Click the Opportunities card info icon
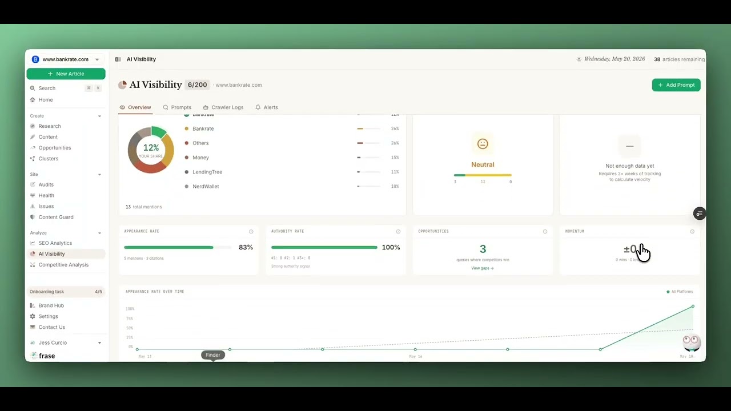Image resolution: width=731 pixels, height=411 pixels. click(x=545, y=232)
